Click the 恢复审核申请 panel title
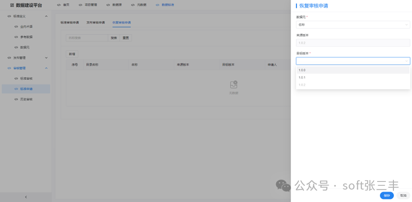 313,6
